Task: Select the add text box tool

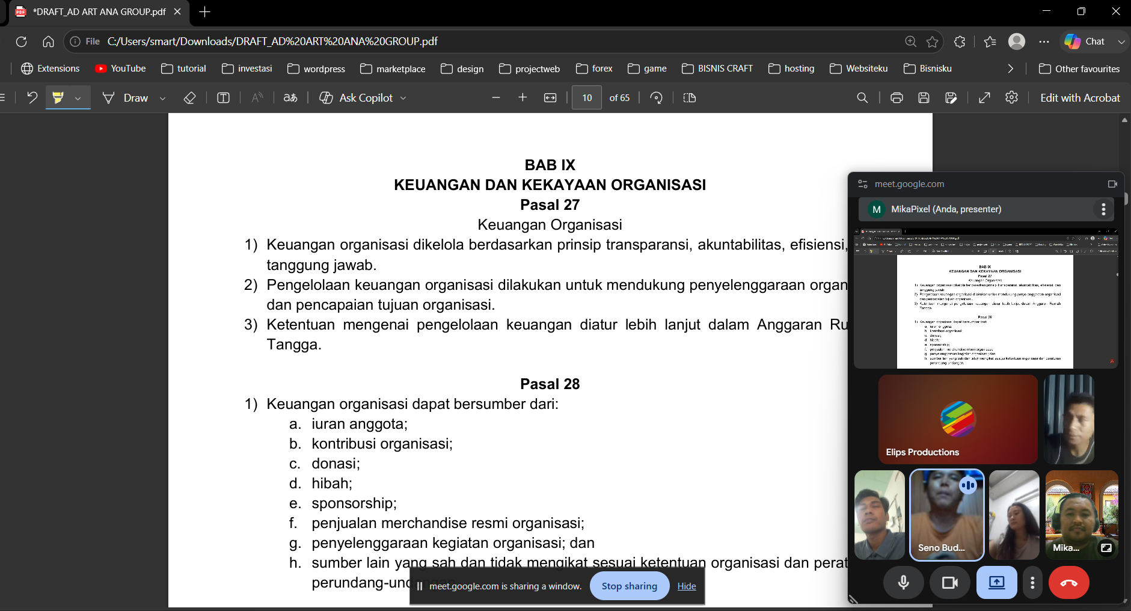Action: 223,97
